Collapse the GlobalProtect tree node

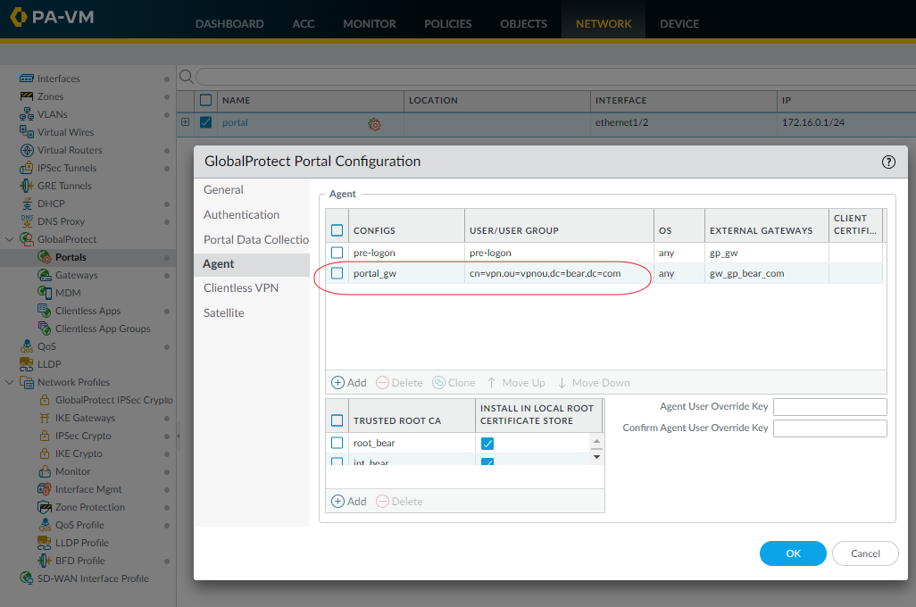[x=9, y=239]
